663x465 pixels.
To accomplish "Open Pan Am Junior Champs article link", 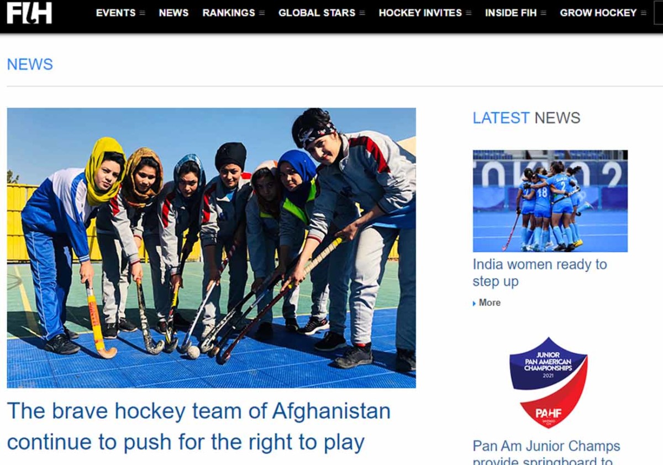I will coord(546,452).
